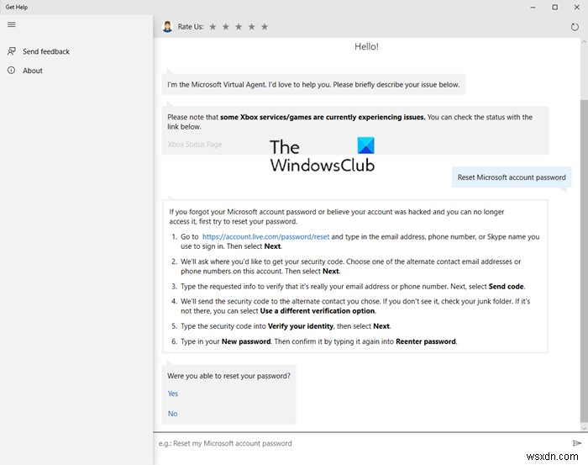The width and height of the screenshot is (588, 465).
Task: Click the virtual agent avatar icon
Action: [167, 26]
